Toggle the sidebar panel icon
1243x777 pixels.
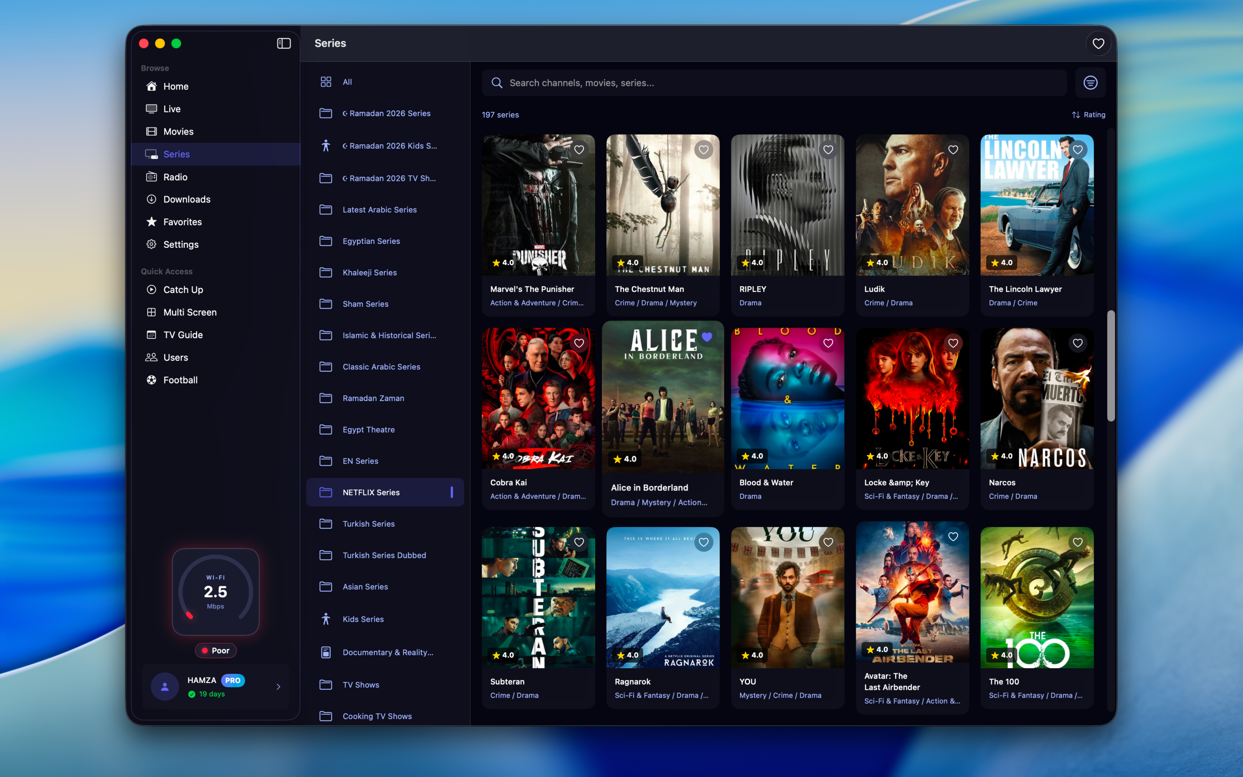pyautogui.click(x=284, y=43)
